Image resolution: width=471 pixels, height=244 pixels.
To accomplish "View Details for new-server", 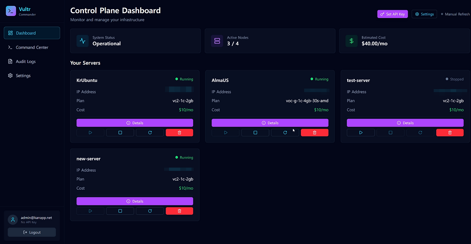I will pos(135,201).
